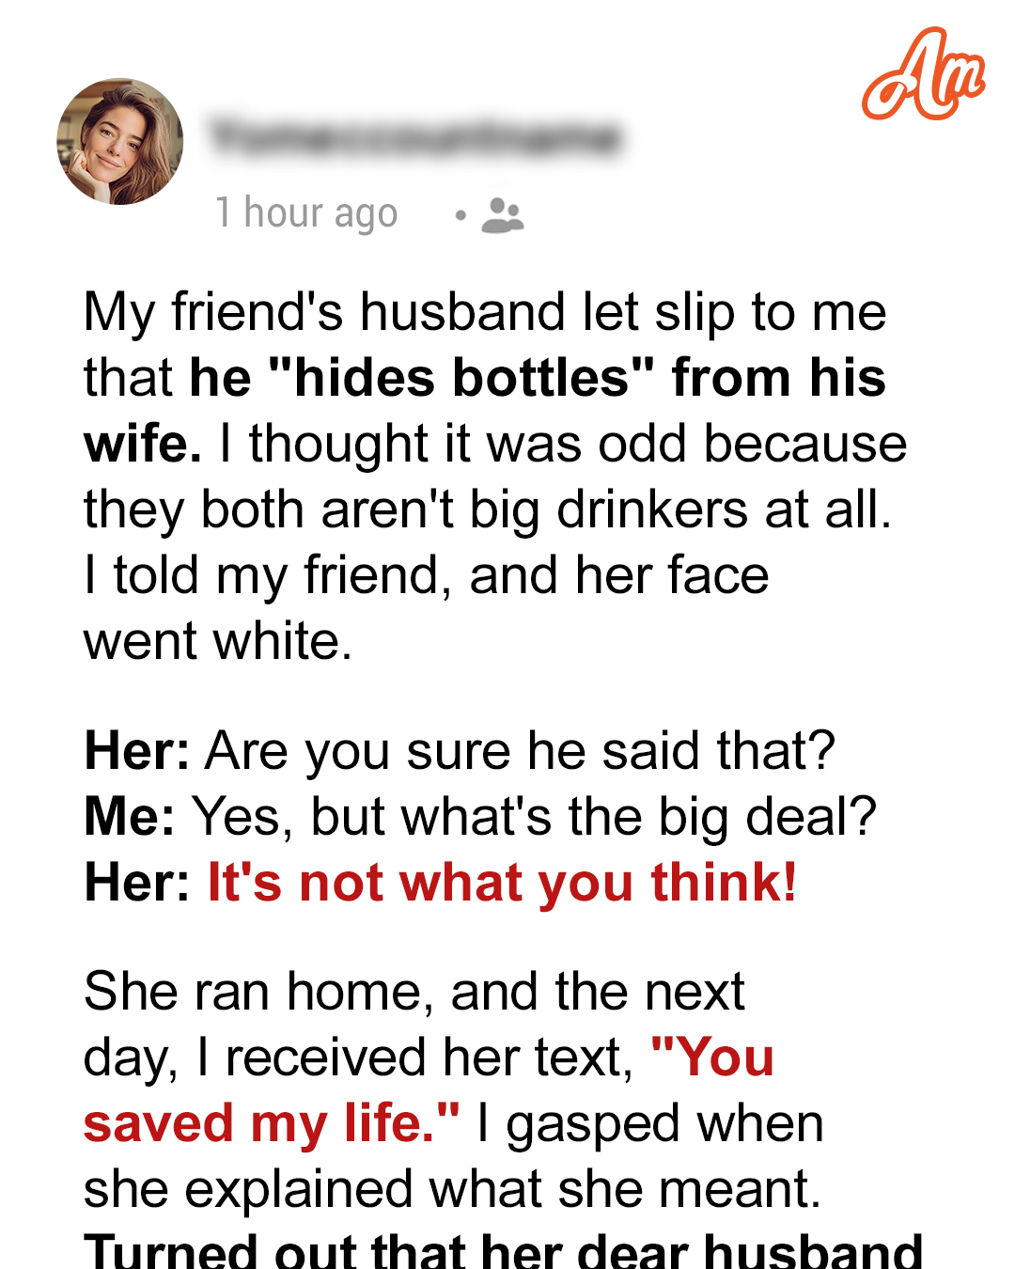The image size is (1015, 1269).
Task: Click the blurred account name
Action: tap(415, 137)
